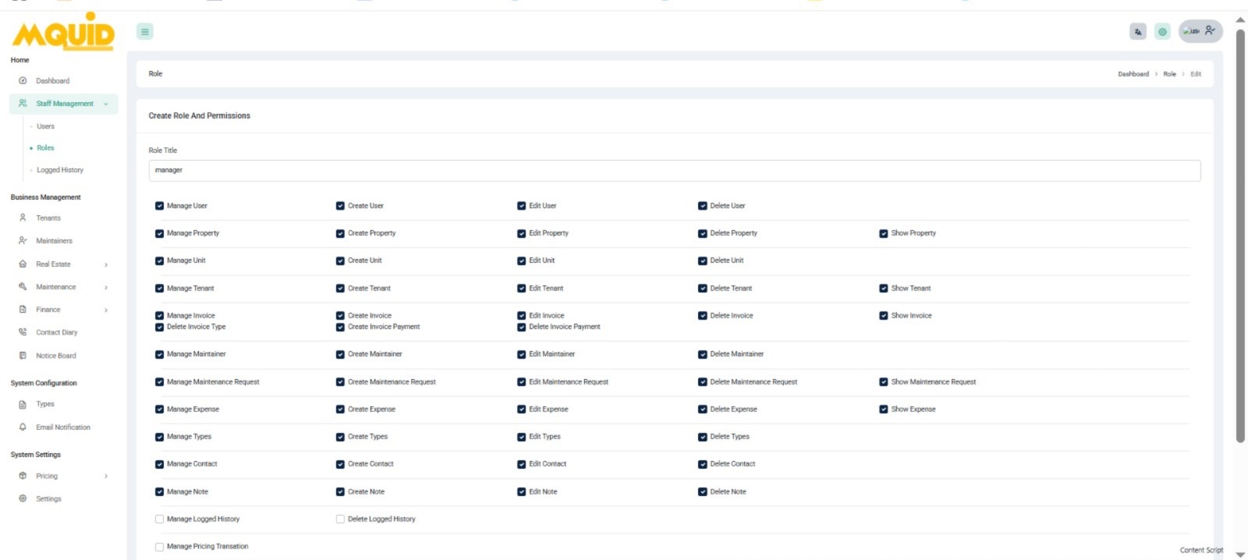Screen dimensions: 1248x560
Task: Follow the Role breadcrumb link
Action: 1169,74
